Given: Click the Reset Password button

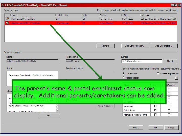Looking at the screenshot, I should click(x=105, y=106).
